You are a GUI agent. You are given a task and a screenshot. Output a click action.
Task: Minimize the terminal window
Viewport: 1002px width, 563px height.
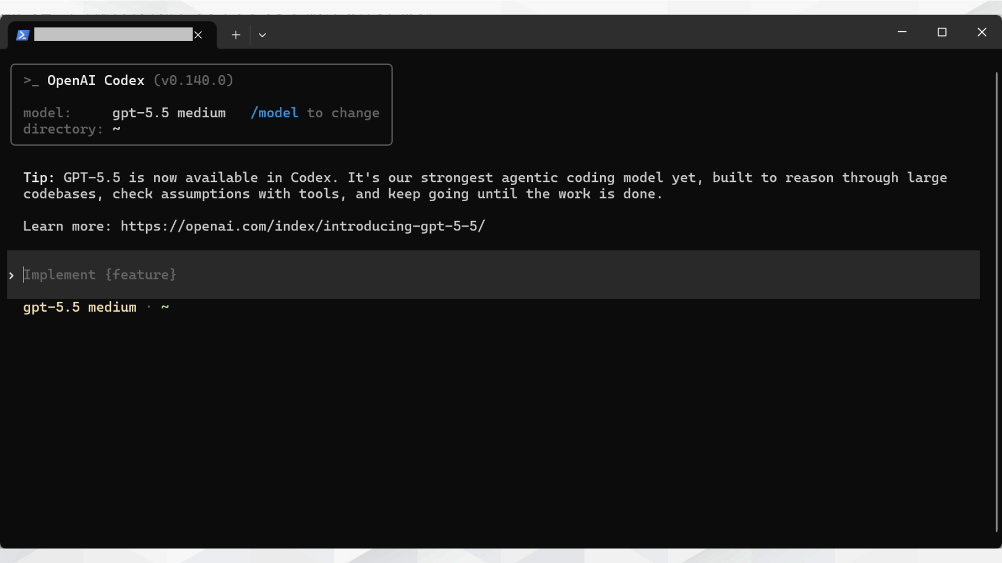point(902,32)
